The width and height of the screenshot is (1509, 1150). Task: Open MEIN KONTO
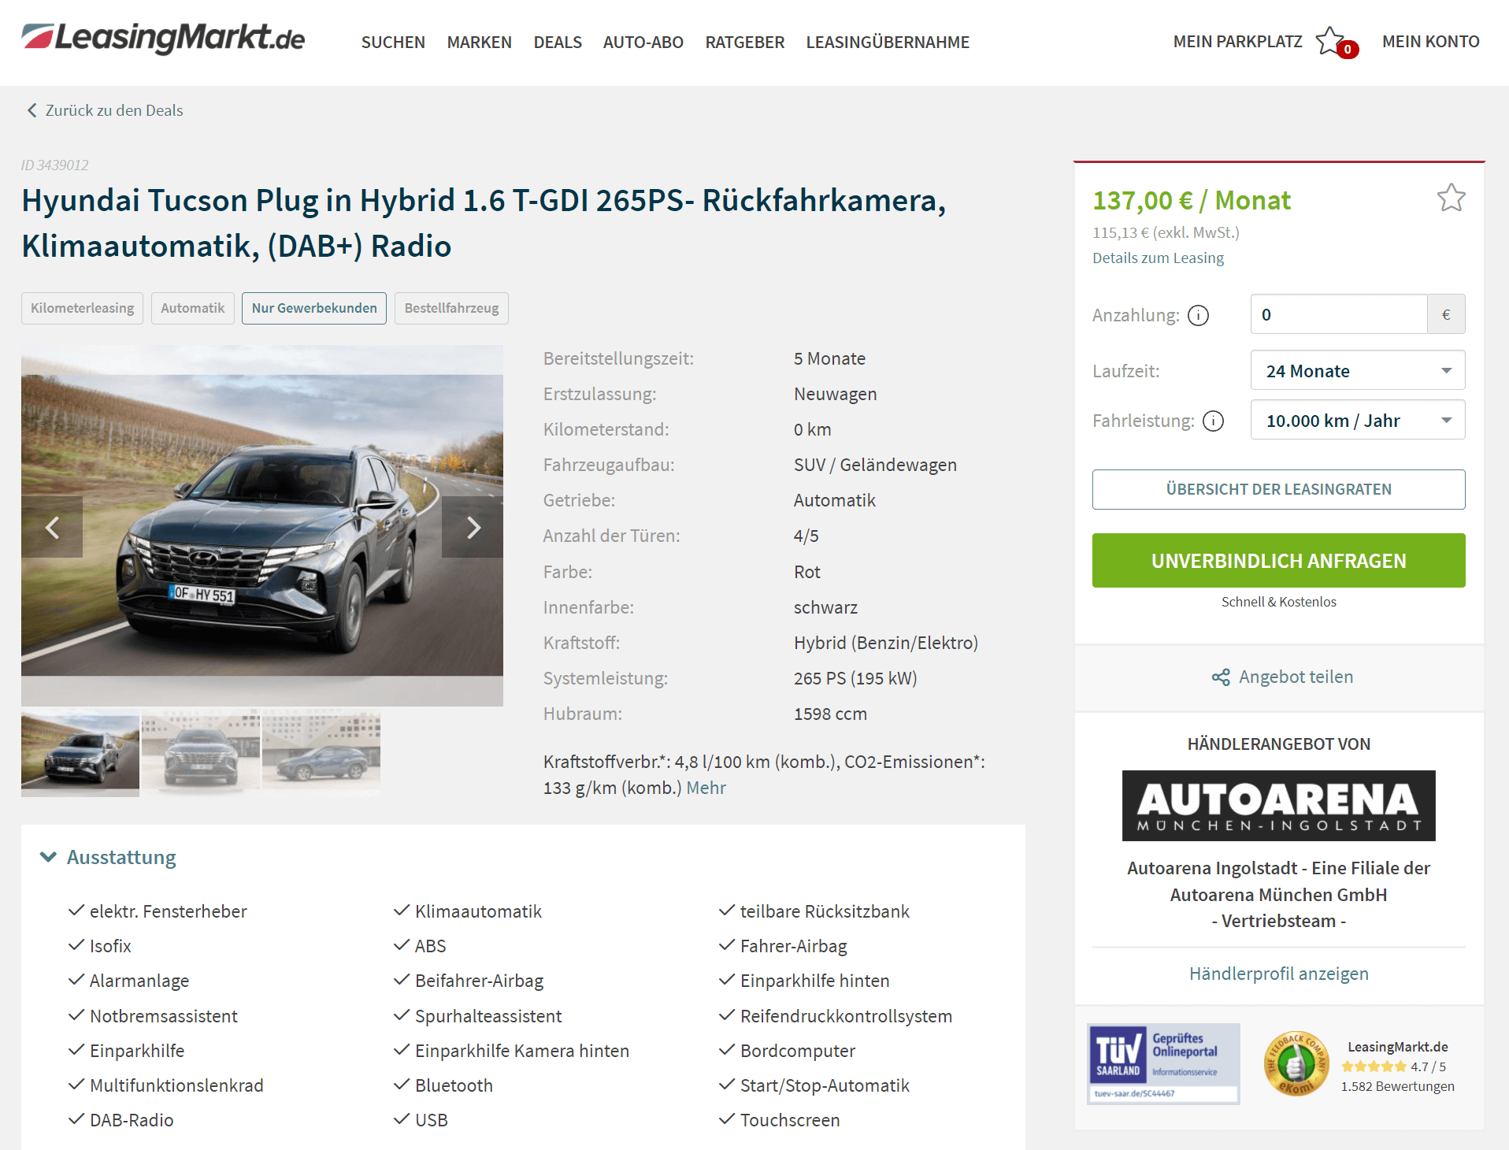[x=1430, y=41]
